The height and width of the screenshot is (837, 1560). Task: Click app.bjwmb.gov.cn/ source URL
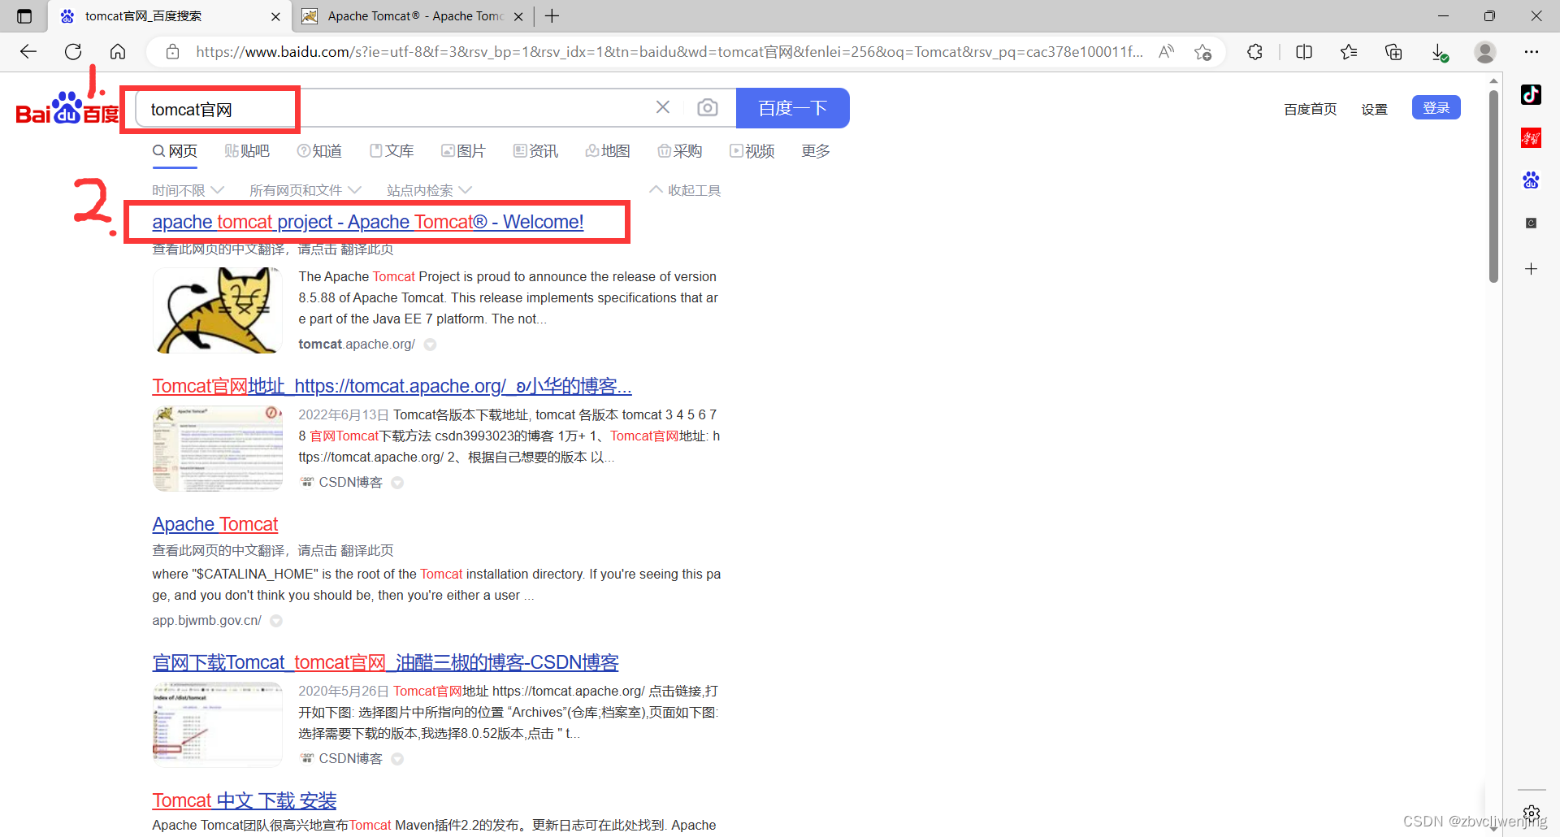click(x=206, y=621)
